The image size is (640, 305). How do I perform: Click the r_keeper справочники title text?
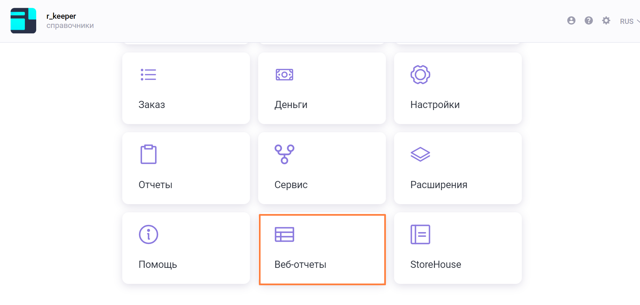click(70, 21)
